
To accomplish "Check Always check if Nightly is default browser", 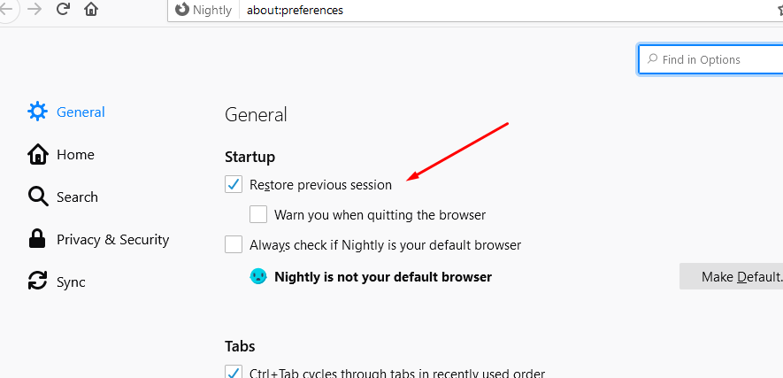I will click(234, 244).
